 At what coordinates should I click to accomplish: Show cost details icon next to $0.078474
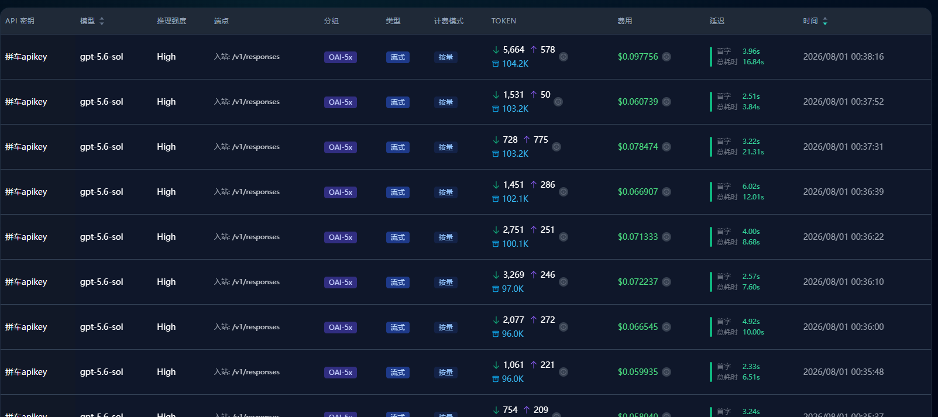(x=666, y=147)
